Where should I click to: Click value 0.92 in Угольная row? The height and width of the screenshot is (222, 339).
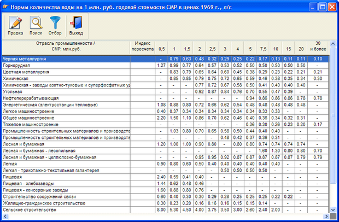coord(200,92)
